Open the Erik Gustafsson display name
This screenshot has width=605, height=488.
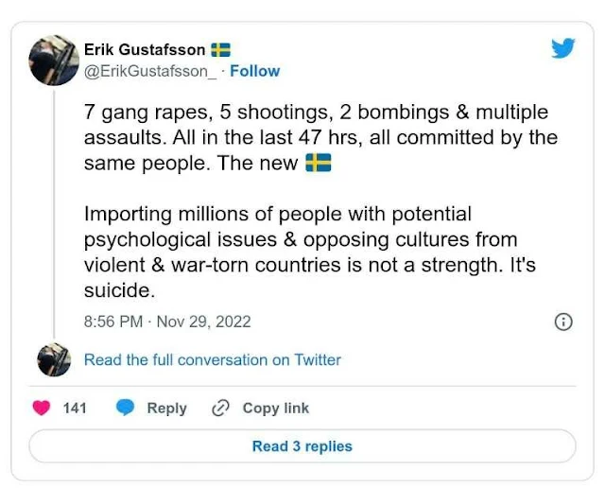(x=145, y=50)
